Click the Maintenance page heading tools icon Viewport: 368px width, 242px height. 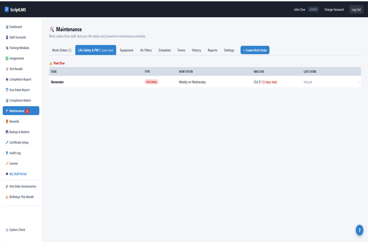52,29
